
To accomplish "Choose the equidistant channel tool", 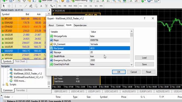I will point(31,6).
